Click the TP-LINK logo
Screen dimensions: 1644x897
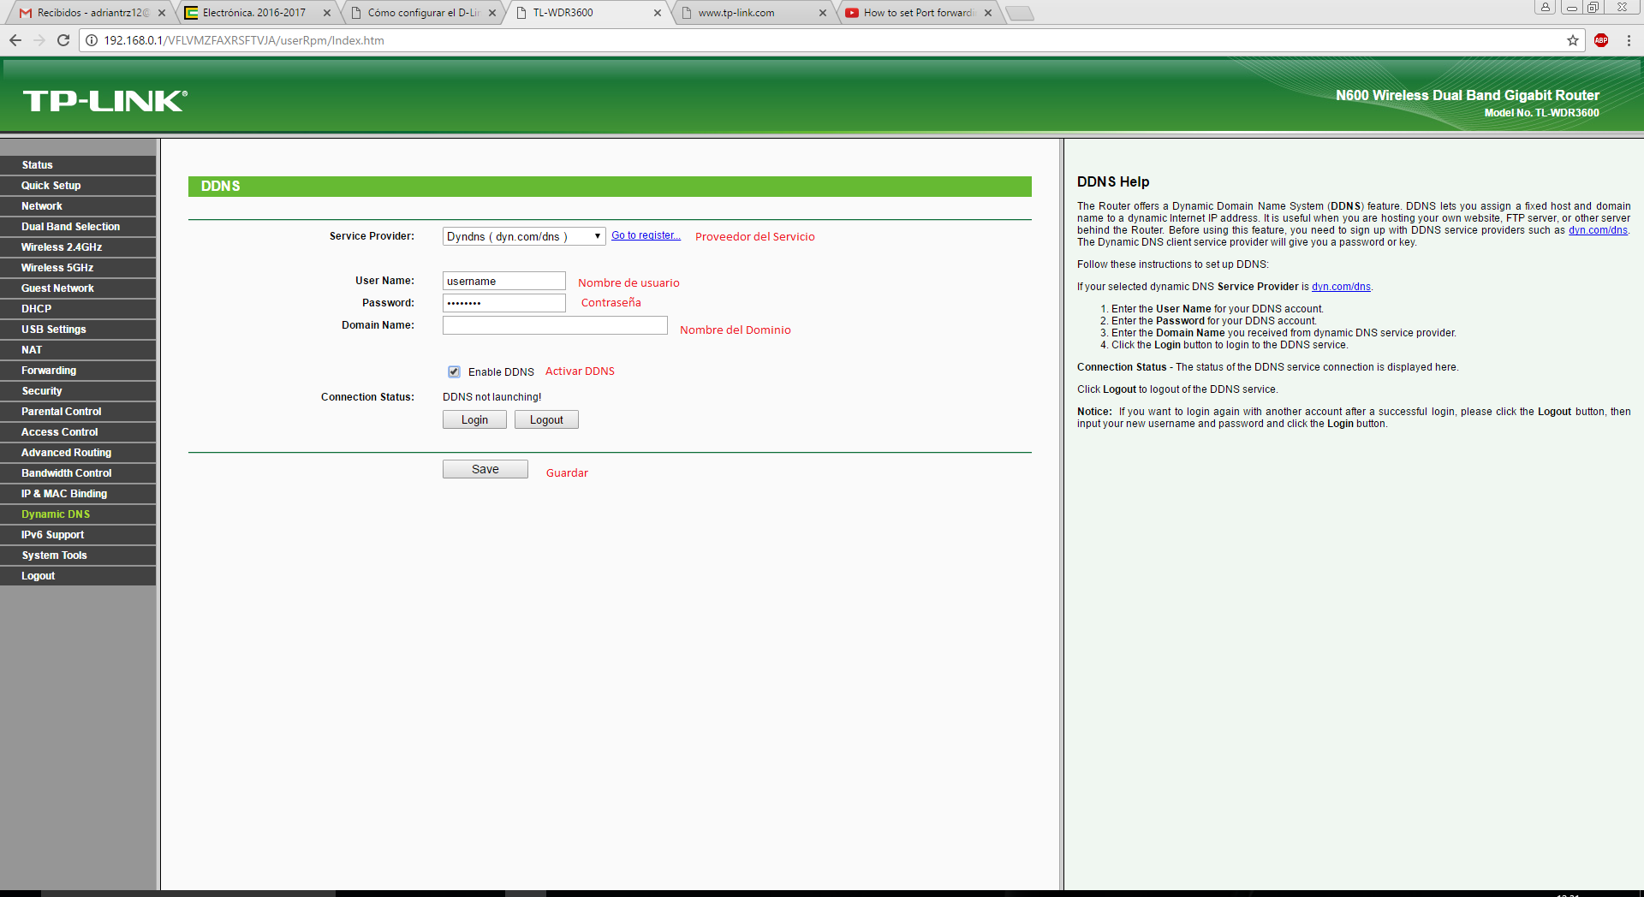point(105,101)
